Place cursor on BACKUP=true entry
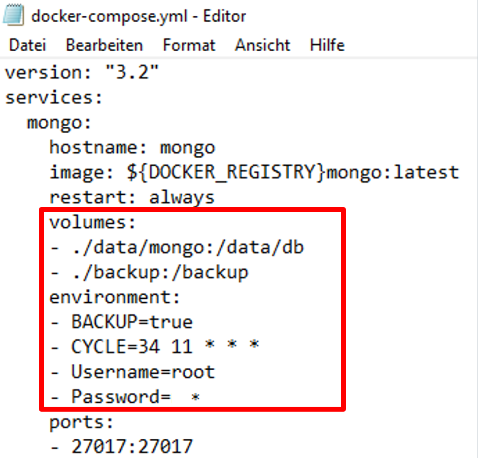This screenshot has width=478, height=458. tap(122, 322)
